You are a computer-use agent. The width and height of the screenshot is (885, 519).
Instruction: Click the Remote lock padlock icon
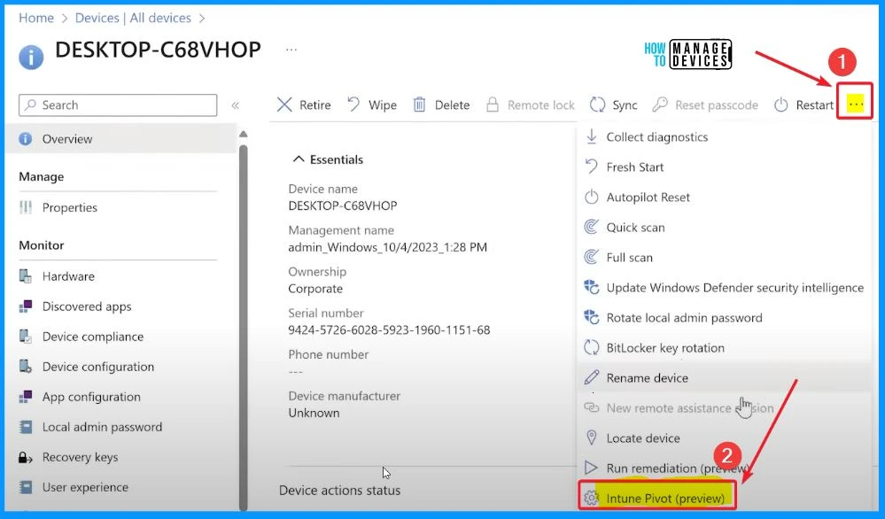(x=493, y=105)
